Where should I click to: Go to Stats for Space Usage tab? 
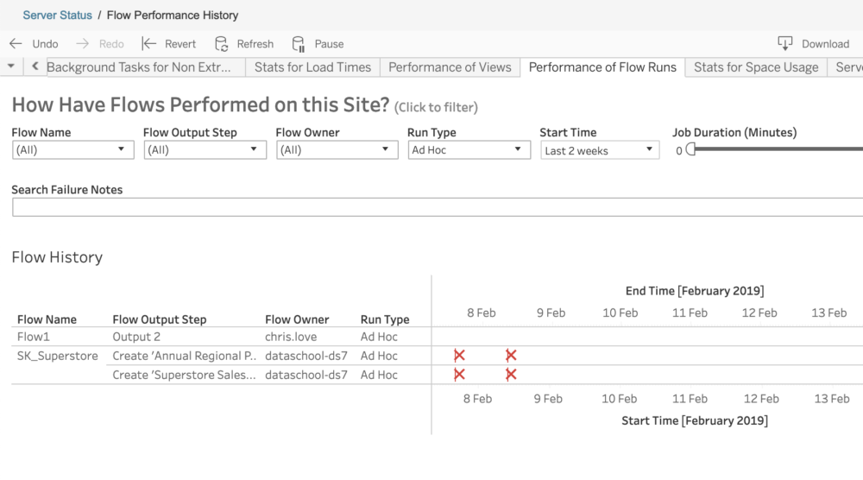click(x=756, y=67)
